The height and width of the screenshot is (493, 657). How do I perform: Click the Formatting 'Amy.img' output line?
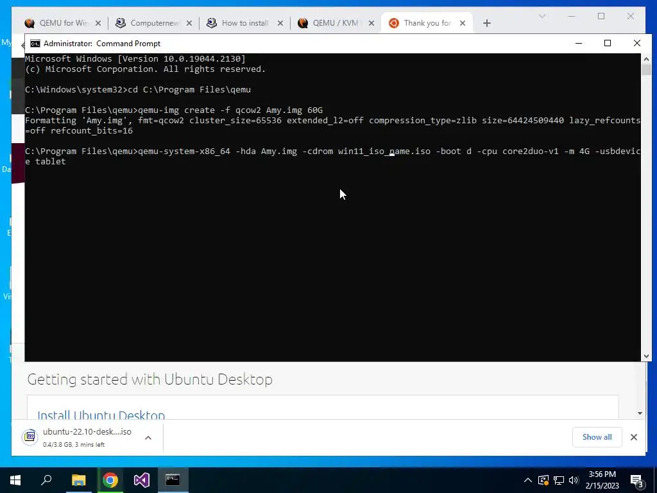coord(333,125)
